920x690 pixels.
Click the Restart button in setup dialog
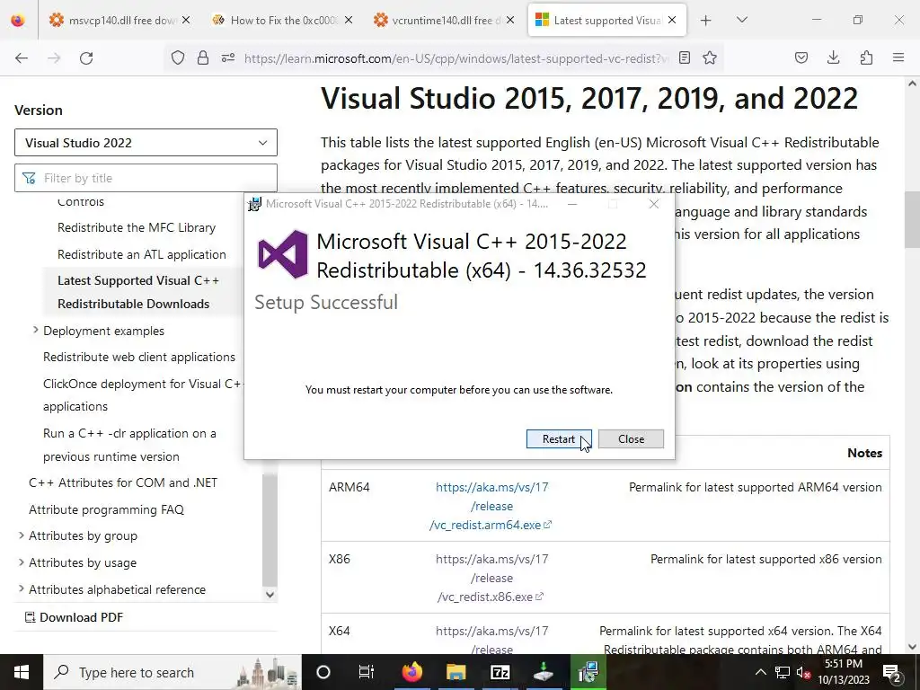559,438
